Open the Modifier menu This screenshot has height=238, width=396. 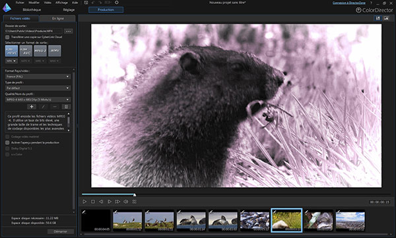click(34, 3)
